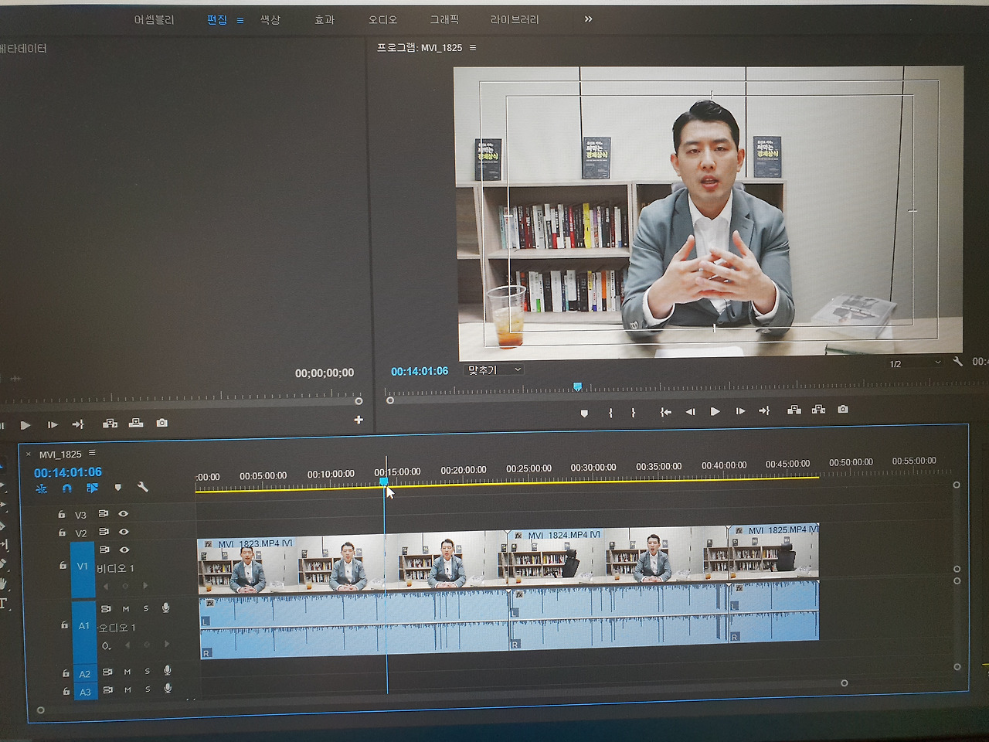Switch to 그래픽 workspace
The image size is (989, 742).
coord(444,19)
